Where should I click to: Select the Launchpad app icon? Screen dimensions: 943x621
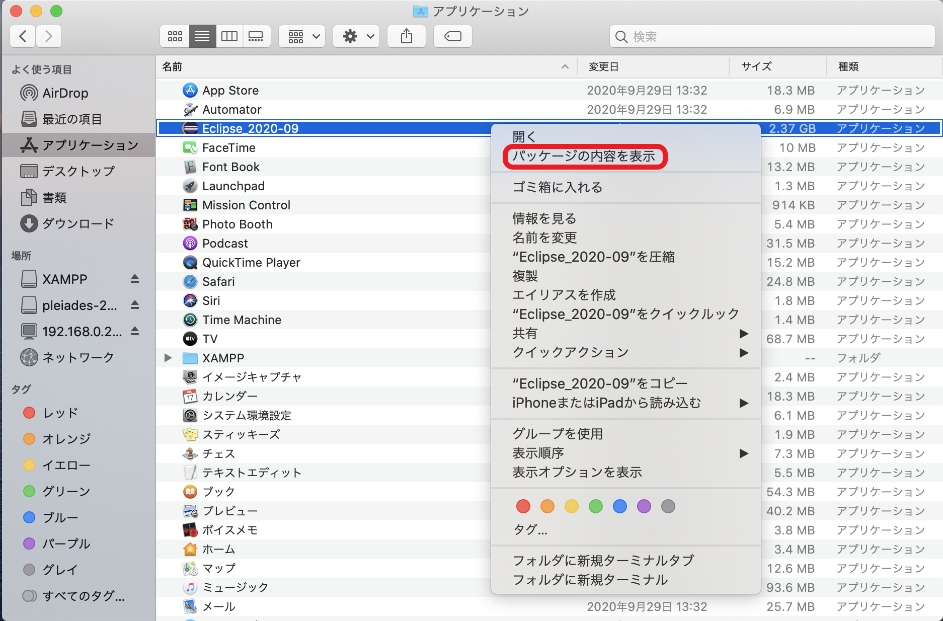pyautogui.click(x=190, y=186)
